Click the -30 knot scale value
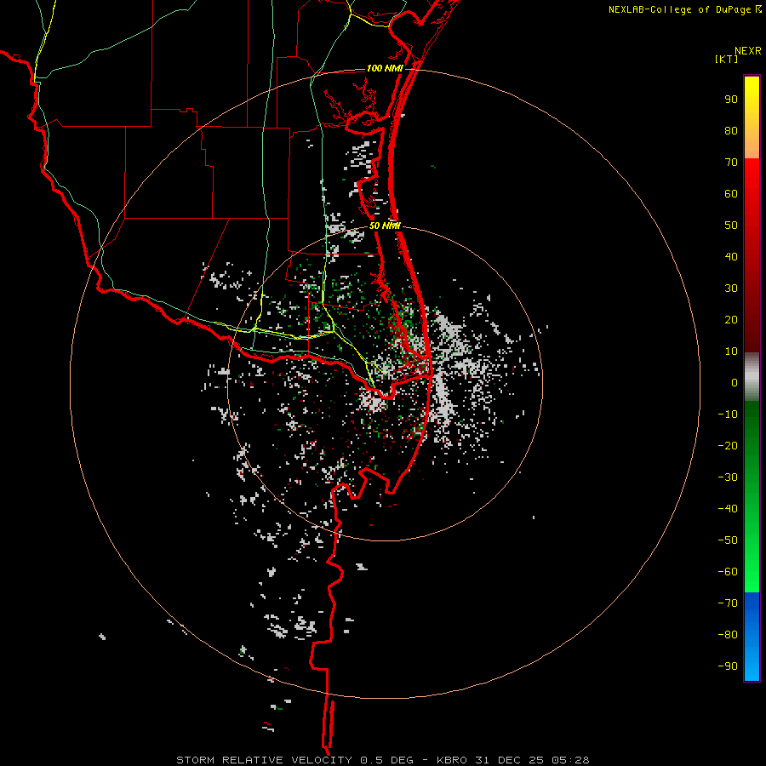 click(x=728, y=477)
